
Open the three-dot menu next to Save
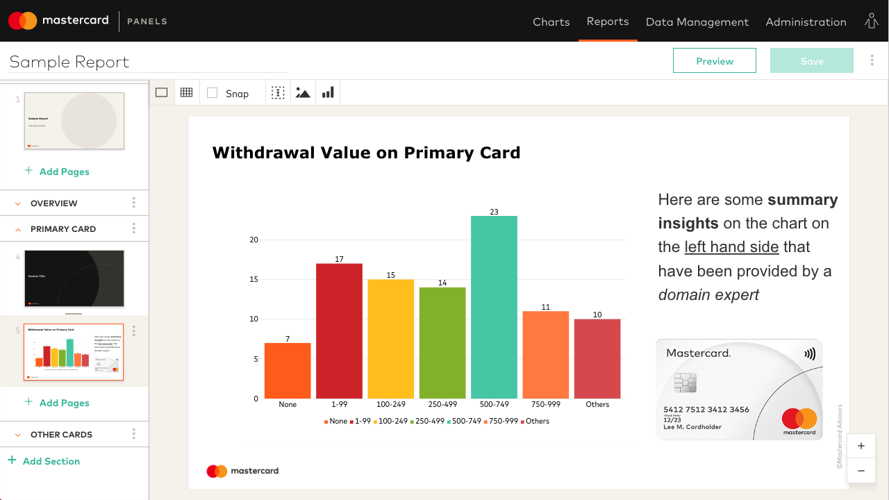pos(872,60)
